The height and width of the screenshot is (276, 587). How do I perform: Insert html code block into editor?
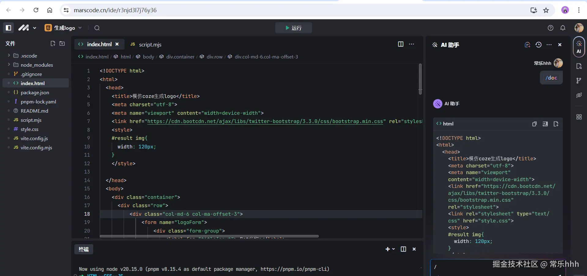(x=545, y=124)
